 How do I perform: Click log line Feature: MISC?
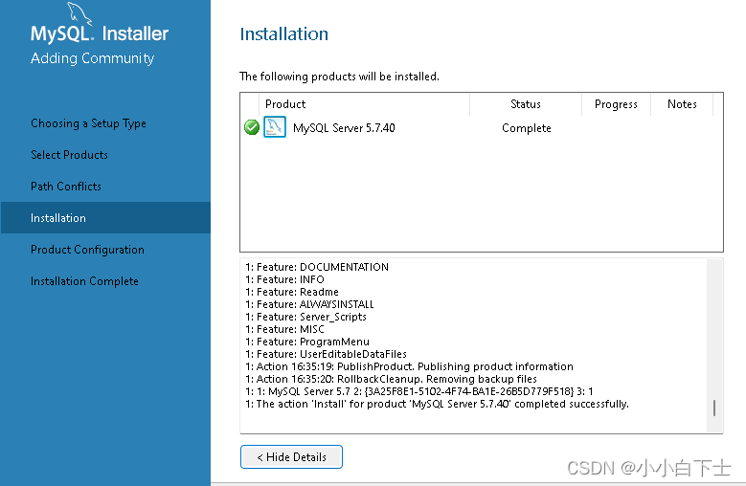(284, 329)
